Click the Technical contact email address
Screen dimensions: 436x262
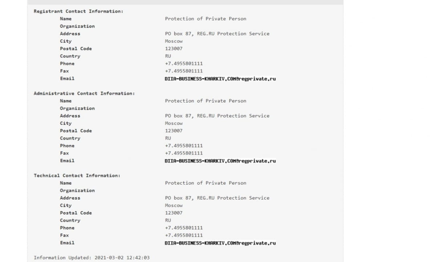[221, 243]
